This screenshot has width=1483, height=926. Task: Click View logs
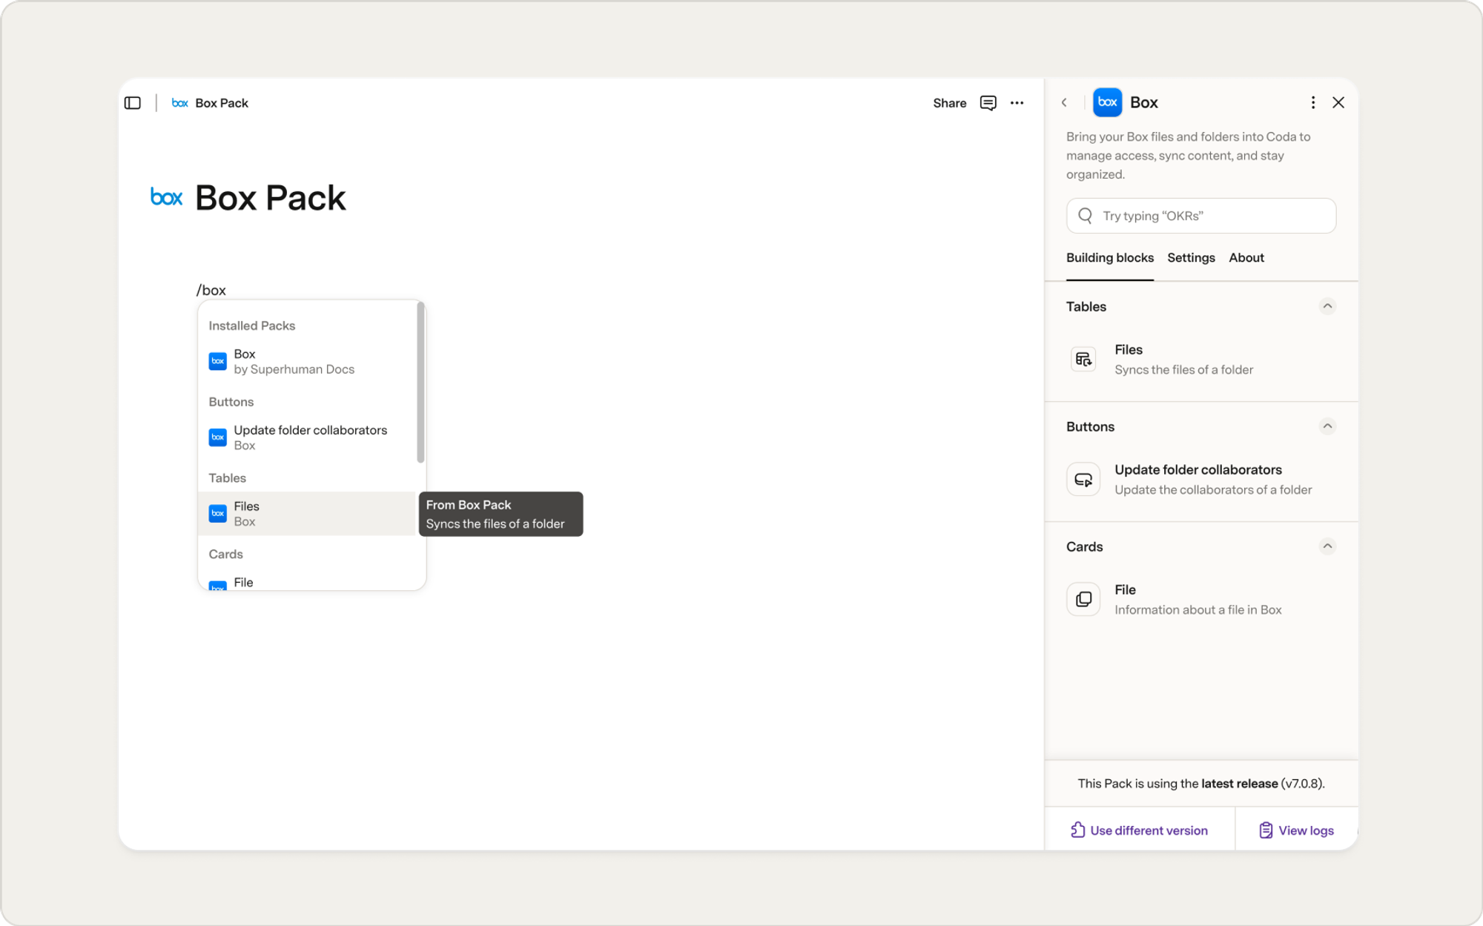pyautogui.click(x=1296, y=830)
